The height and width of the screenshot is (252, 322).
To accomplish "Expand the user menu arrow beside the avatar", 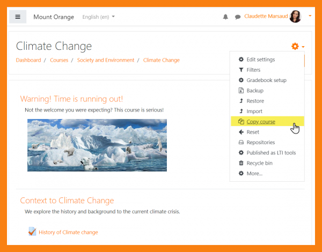I will pyautogui.click(x=310, y=16).
